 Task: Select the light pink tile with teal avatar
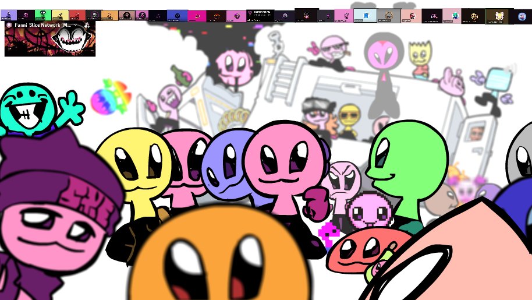[452, 16]
